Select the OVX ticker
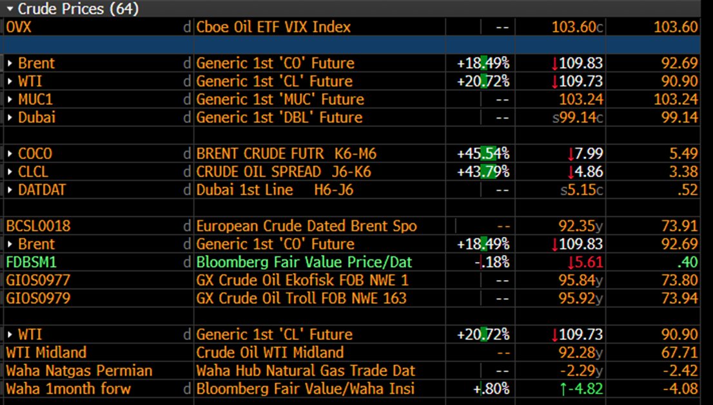This screenshot has width=713, height=405. tap(19, 27)
